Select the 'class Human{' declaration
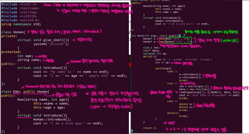Image resolution: width=249 pixels, height=134 pixels. tap(13, 32)
